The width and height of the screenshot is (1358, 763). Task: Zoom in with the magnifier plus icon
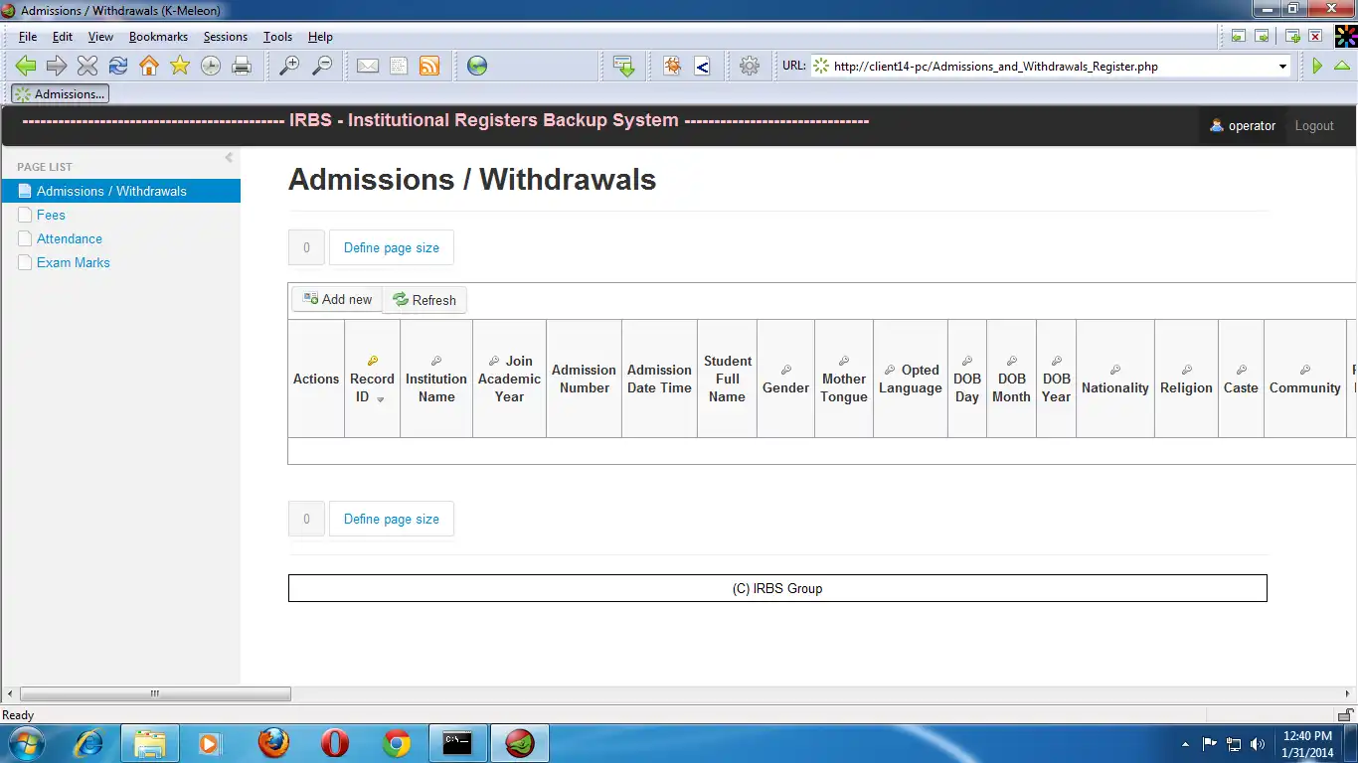(289, 66)
